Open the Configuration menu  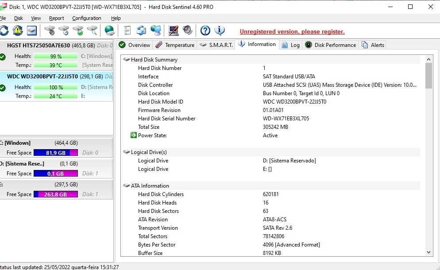(87, 18)
